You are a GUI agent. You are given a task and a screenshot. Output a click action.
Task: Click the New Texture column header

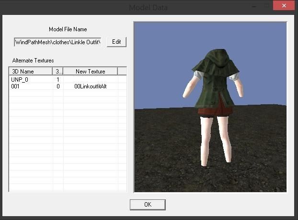pos(91,72)
